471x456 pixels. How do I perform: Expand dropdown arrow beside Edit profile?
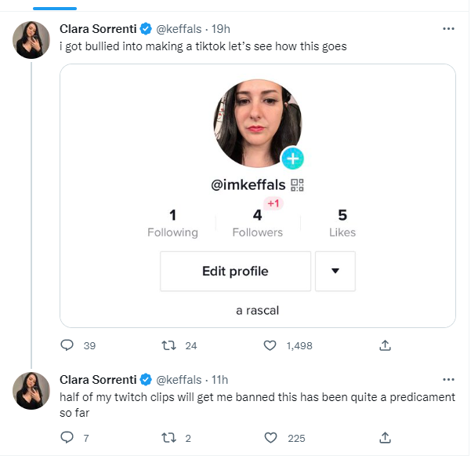coord(335,271)
